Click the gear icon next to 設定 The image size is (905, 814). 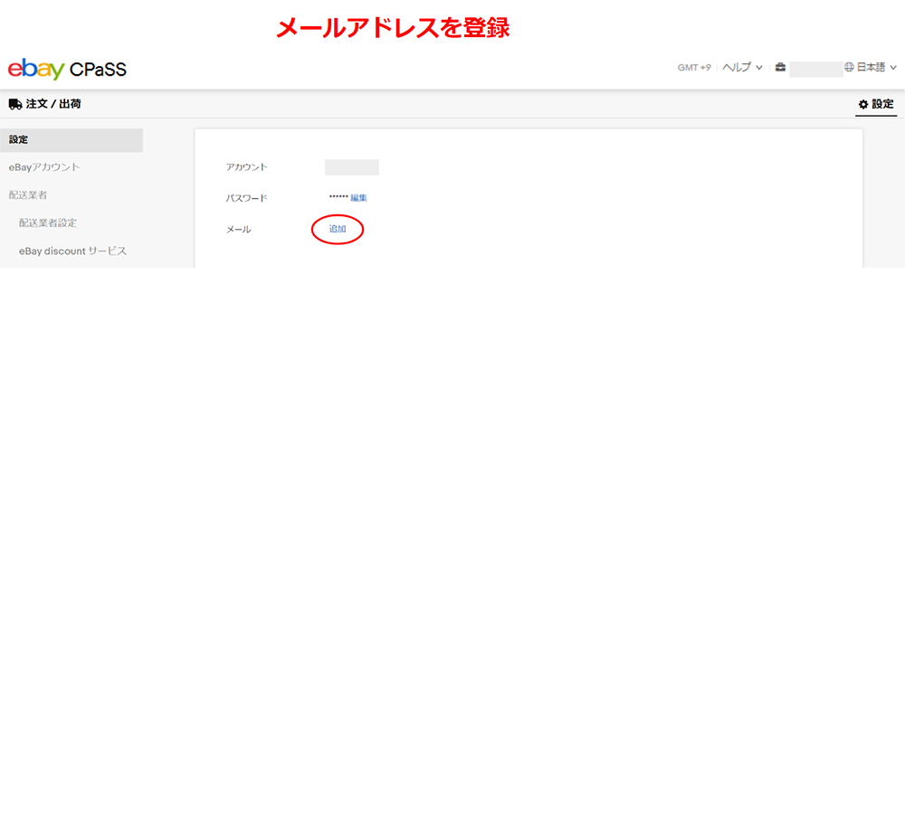tap(863, 105)
